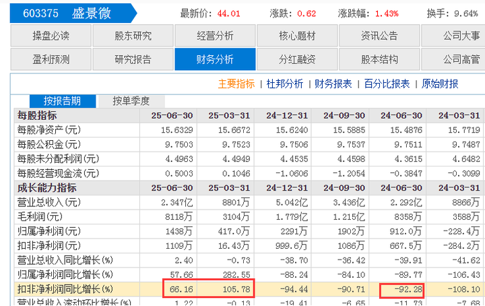Click the 换手 value 9.64%
The image size is (485, 306).
coord(466,13)
